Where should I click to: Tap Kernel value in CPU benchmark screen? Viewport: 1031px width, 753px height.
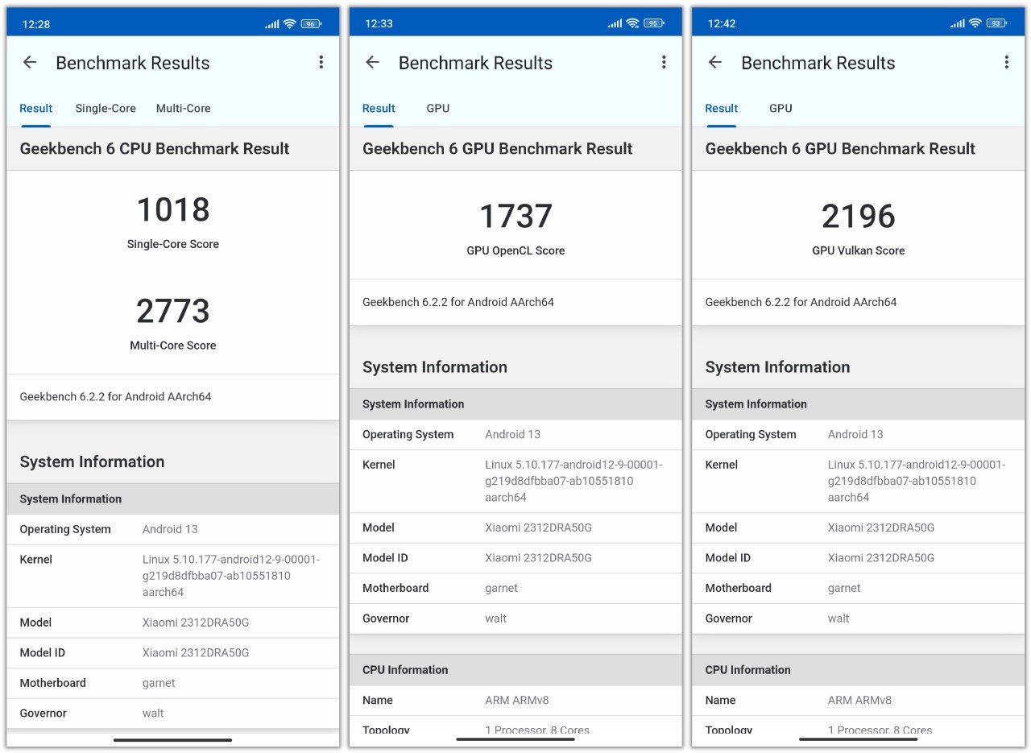(x=231, y=576)
